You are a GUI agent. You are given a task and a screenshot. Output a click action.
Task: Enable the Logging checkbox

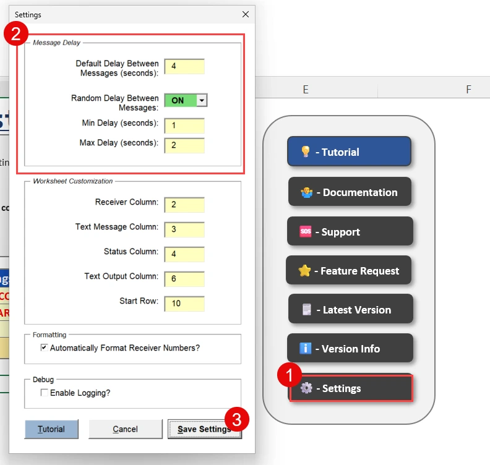click(44, 393)
